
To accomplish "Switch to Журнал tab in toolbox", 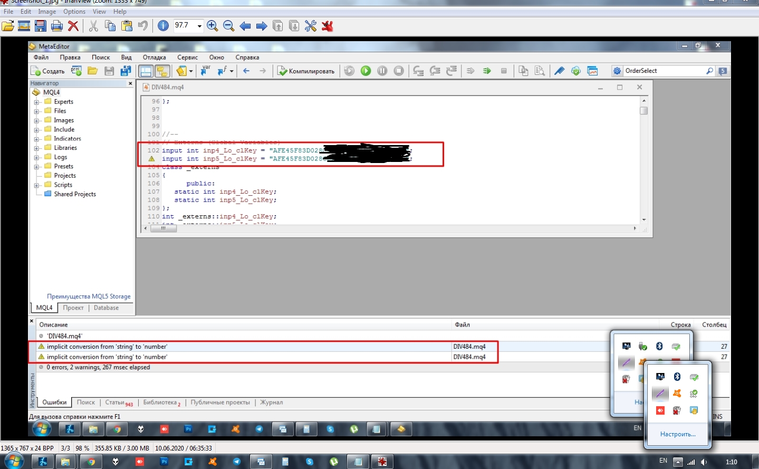I will pos(271,403).
